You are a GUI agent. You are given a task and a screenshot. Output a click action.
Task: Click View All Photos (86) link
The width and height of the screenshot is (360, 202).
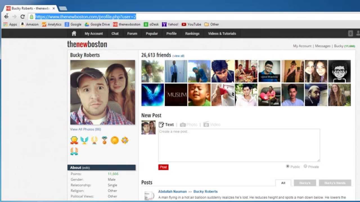point(85,129)
